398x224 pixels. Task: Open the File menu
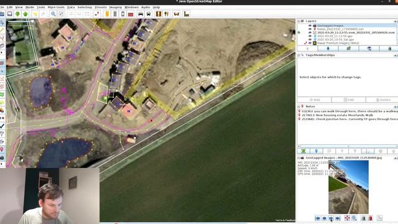click(2, 7)
